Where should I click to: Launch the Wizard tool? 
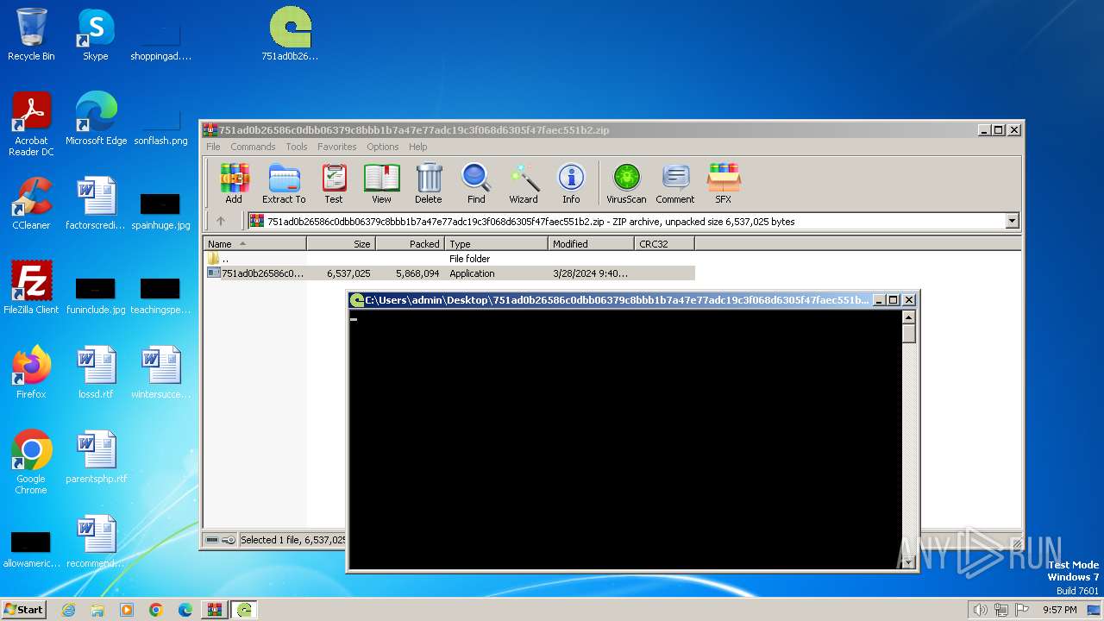[524, 184]
